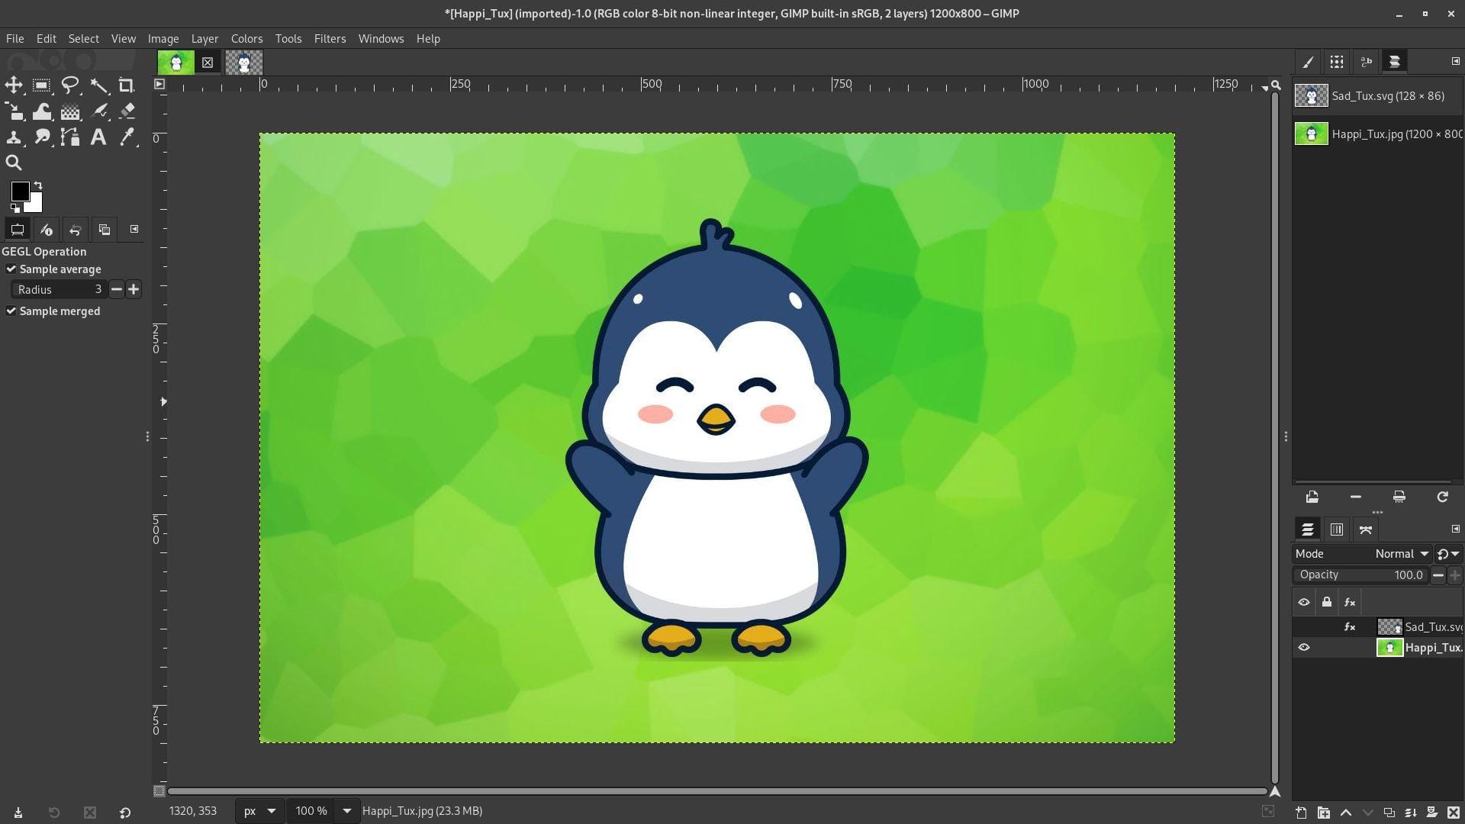The width and height of the screenshot is (1465, 824).
Task: Select the Eraser tool
Action: 127,111
